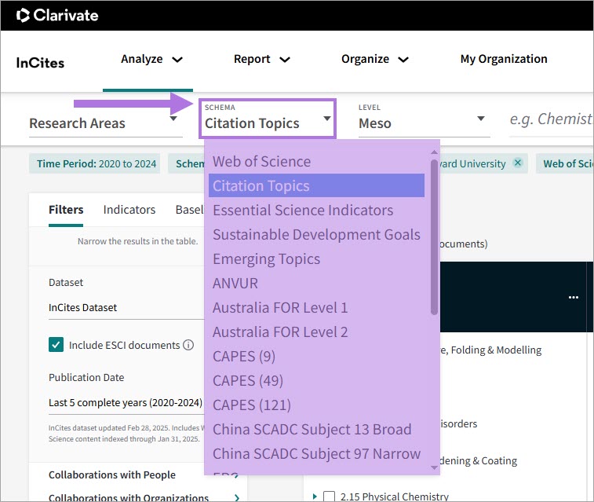Select Citation Topics schema option

(x=316, y=185)
